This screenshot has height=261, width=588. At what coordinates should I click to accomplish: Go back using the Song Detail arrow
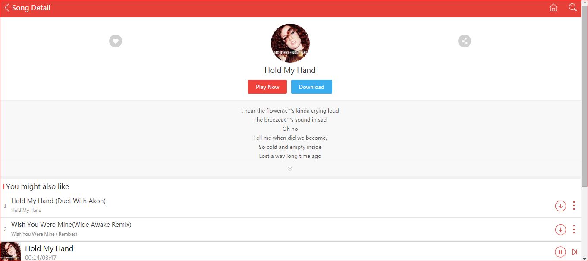point(7,8)
